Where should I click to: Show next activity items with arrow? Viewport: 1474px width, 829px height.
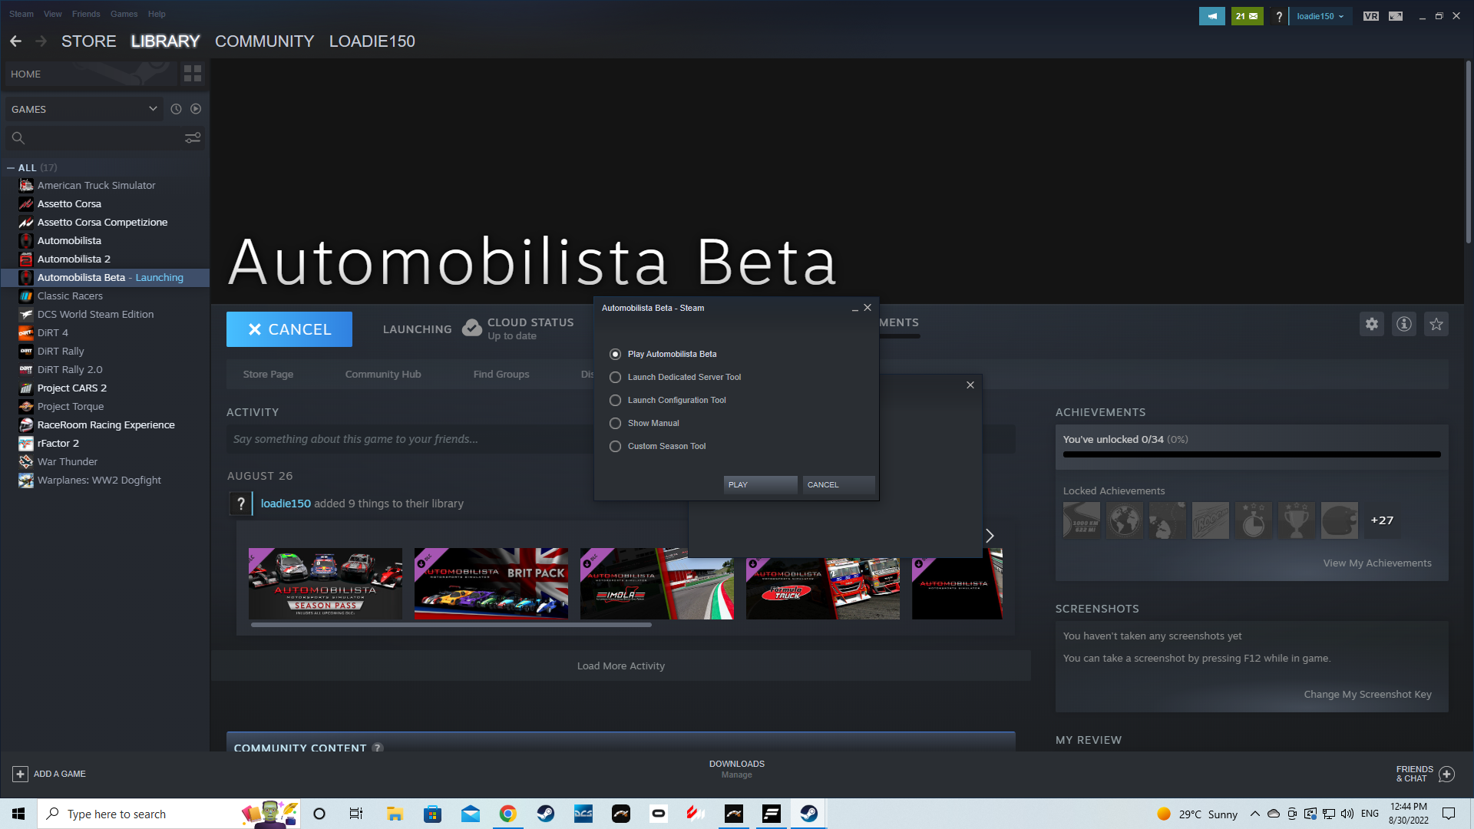pyautogui.click(x=990, y=536)
